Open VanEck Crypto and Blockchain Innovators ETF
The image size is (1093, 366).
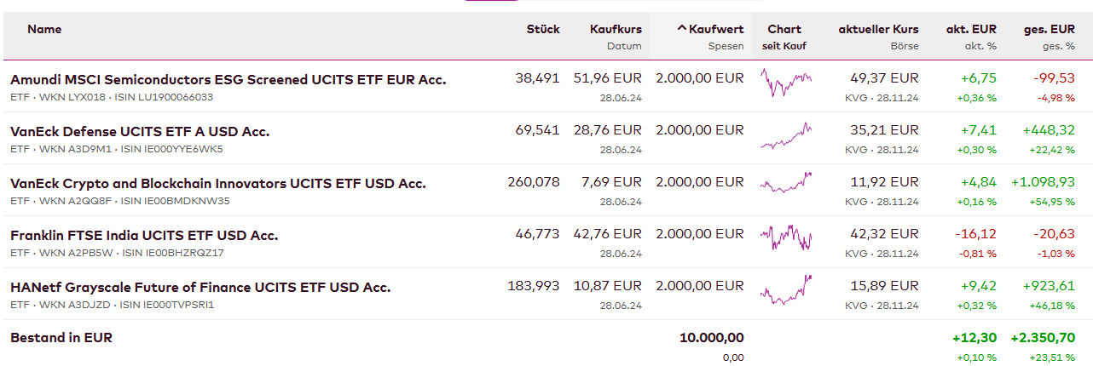217,183
